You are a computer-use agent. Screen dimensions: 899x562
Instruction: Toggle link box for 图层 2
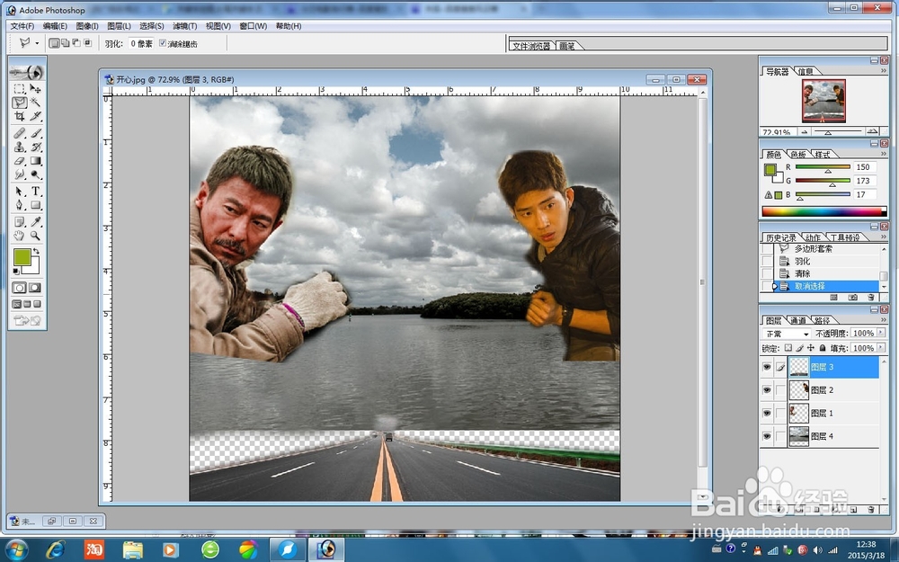coord(780,390)
